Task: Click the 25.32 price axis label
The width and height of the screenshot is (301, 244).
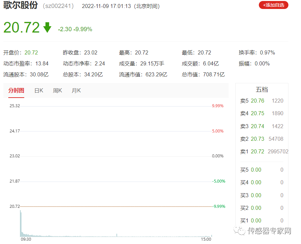Action: tap(15, 106)
